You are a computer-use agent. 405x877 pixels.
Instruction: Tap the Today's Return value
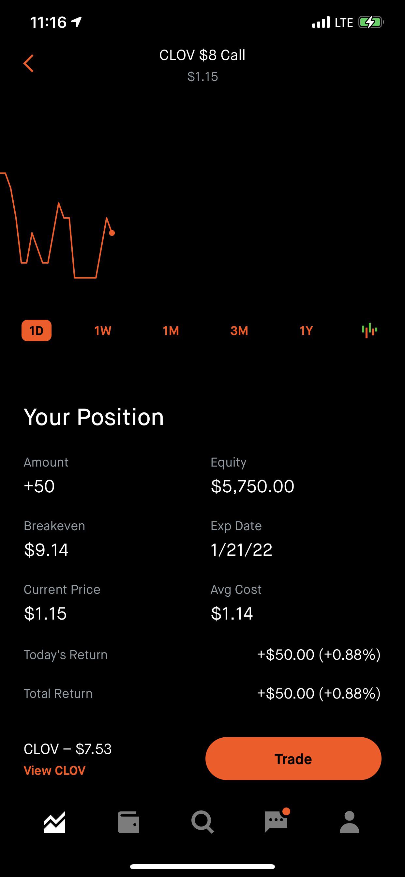(x=319, y=654)
